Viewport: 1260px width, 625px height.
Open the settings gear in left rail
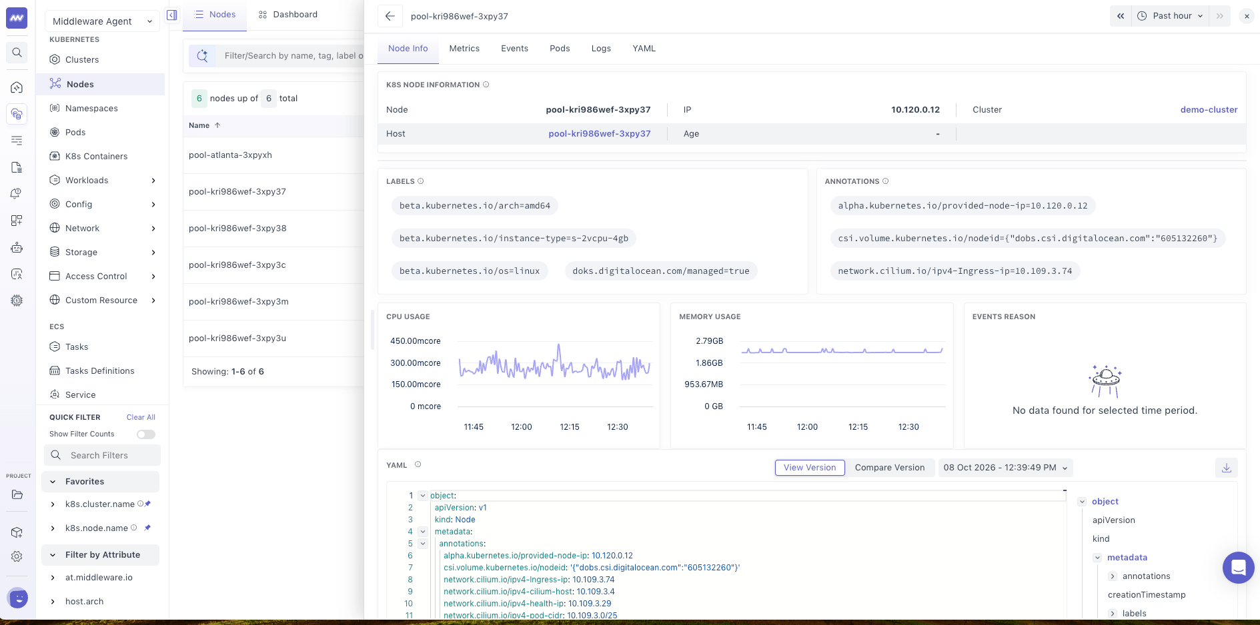(x=17, y=556)
